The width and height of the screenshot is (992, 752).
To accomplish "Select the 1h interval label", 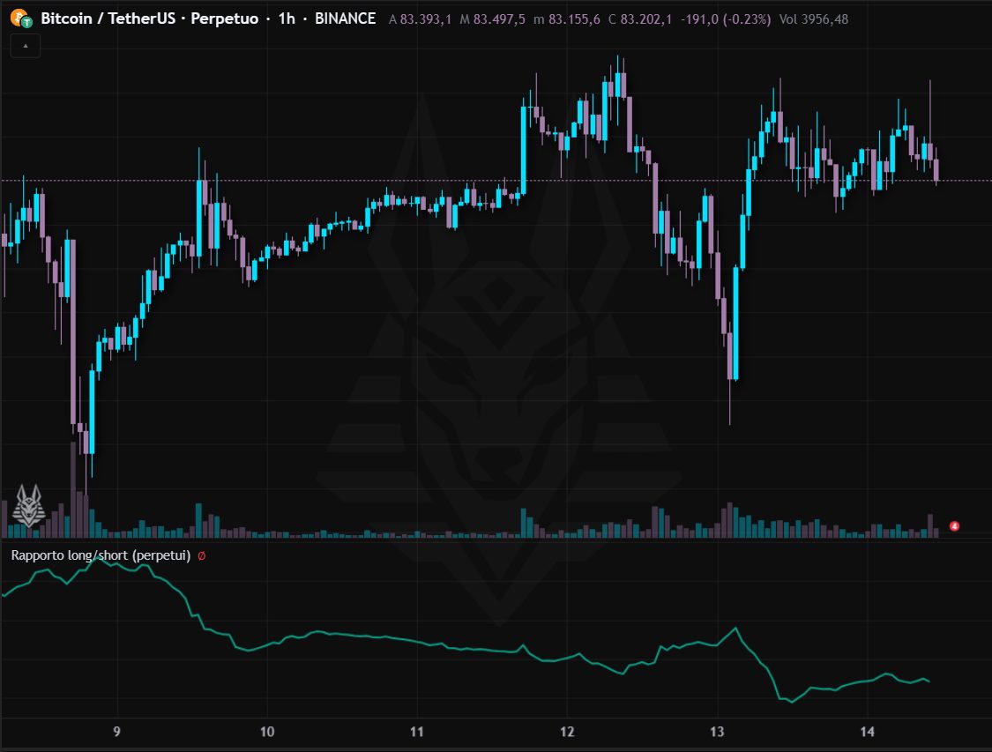I will [287, 19].
